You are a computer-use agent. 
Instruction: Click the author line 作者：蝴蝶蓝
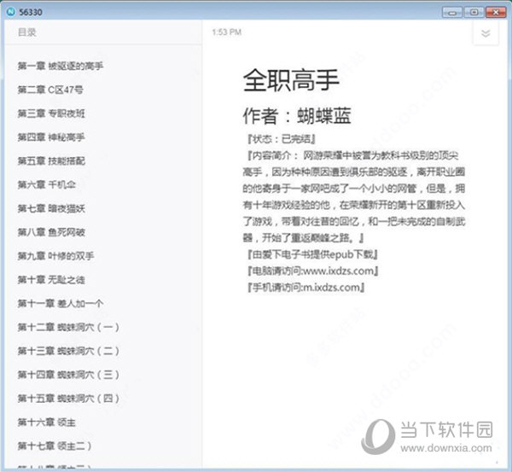pyautogui.click(x=296, y=116)
